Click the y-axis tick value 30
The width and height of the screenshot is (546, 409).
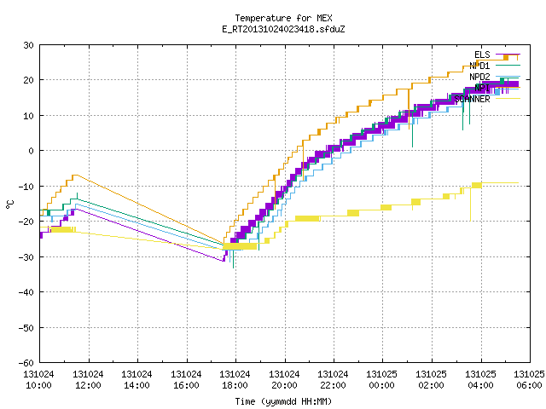28,45
